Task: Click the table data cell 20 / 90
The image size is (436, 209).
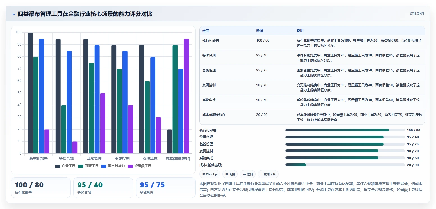Action: coord(262,115)
